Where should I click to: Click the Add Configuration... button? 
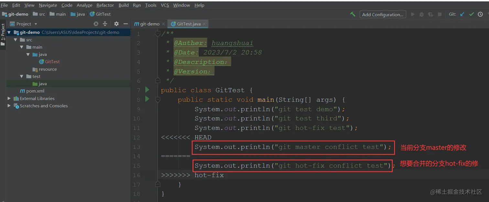tap(383, 15)
